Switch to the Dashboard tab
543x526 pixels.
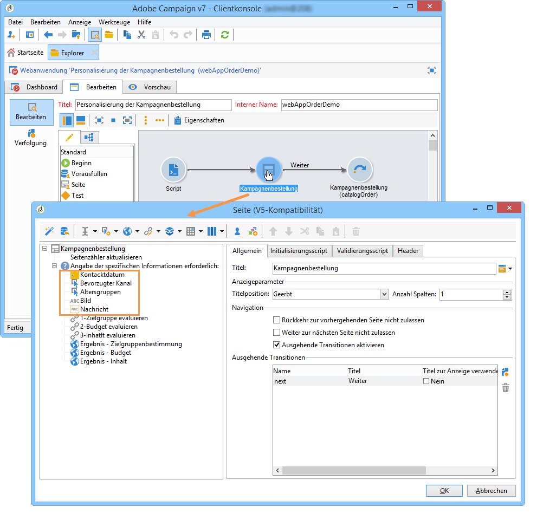click(x=34, y=87)
